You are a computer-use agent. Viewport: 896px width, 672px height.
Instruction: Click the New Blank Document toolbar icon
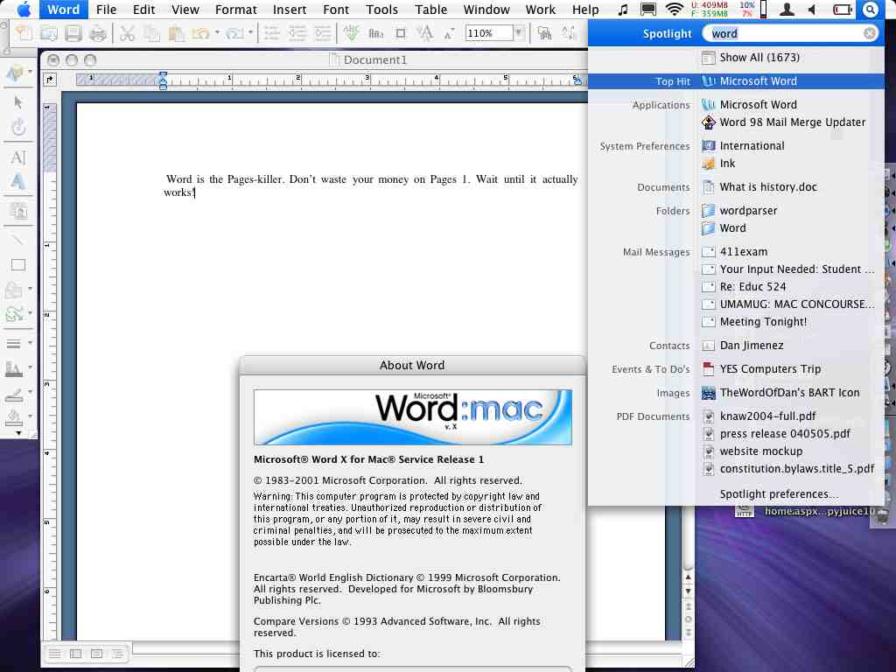24,34
